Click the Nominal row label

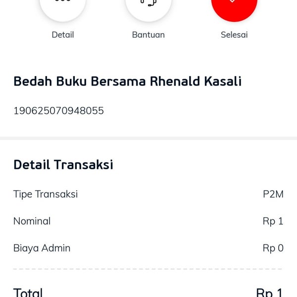point(32,221)
